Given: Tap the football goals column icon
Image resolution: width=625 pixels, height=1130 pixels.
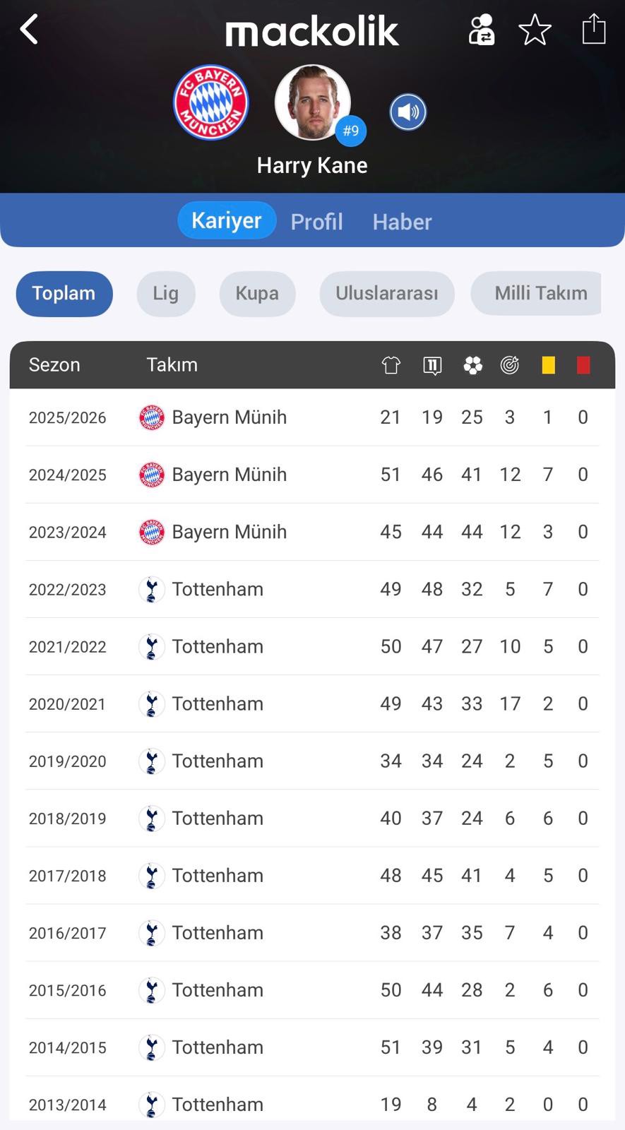Looking at the screenshot, I should tap(472, 365).
